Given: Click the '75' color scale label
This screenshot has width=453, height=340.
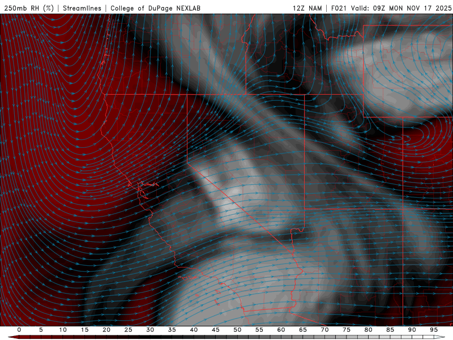Looking at the screenshot, I should tap(347, 330).
